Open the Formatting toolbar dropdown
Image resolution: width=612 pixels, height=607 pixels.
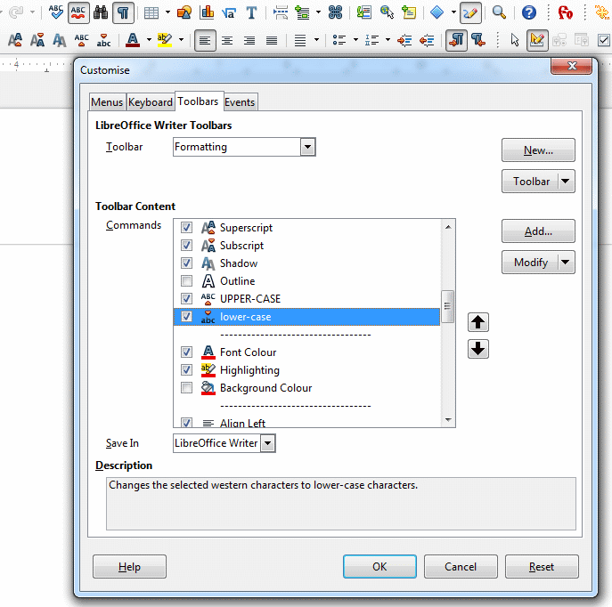click(308, 147)
